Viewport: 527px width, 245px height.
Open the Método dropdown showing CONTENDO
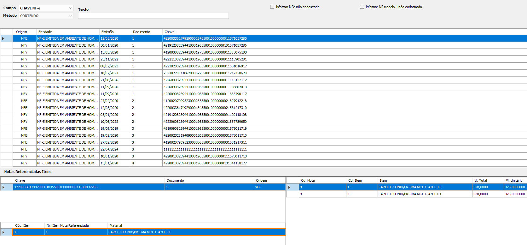click(x=46, y=16)
